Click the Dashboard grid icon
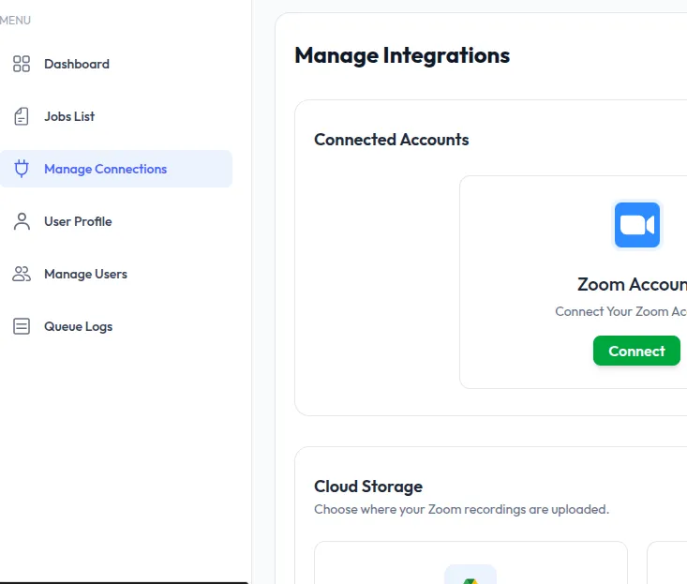Viewport: 687px width, 584px height. click(x=22, y=64)
